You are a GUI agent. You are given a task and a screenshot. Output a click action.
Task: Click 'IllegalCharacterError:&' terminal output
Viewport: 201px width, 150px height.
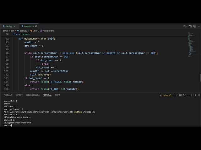click(x=18, y=123)
